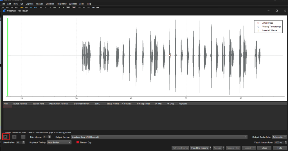Open the View menu
The height and width of the screenshot is (151, 288).
pyautogui.click(x=16, y=4)
